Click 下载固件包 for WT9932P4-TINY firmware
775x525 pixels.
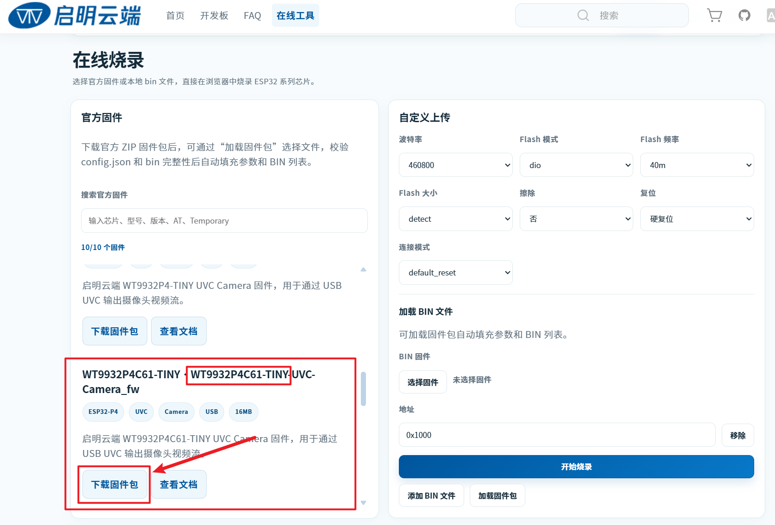coord(115,331)
